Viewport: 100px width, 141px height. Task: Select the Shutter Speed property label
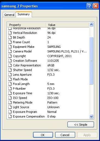click(x=22, y=70)
